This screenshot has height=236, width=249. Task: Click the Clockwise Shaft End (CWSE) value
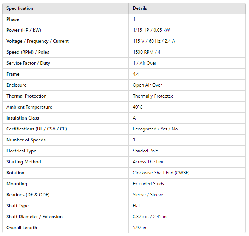[x=161, y=173]
